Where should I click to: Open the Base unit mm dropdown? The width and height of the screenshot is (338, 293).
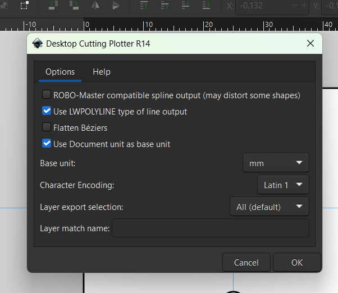pos(276,163)
